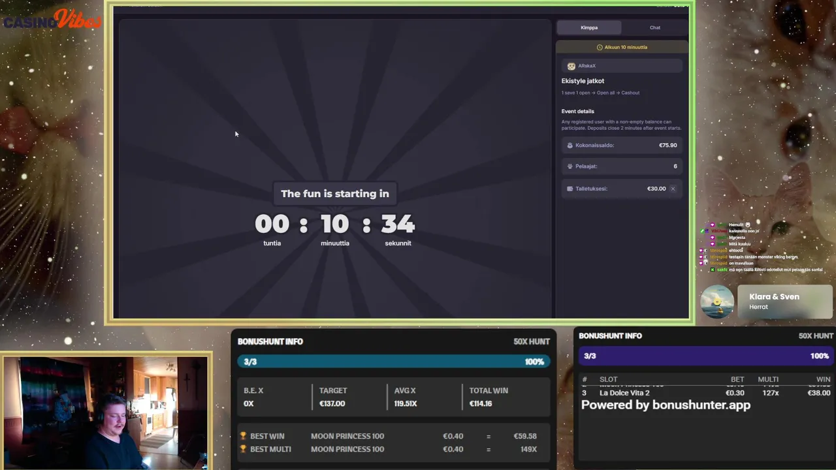Click the Ekistyle jatkot title
The height and width of the screenshot is (470, 836).
tap(583, 81)
